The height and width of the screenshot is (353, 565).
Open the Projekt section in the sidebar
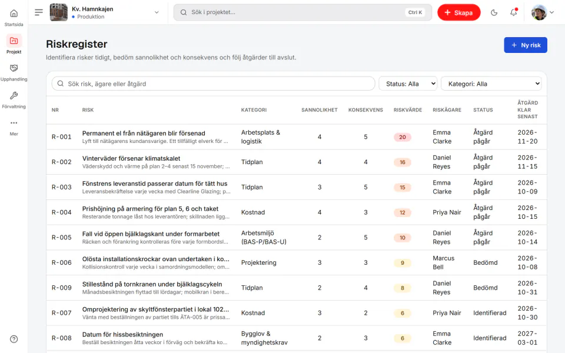pos(14,45)
